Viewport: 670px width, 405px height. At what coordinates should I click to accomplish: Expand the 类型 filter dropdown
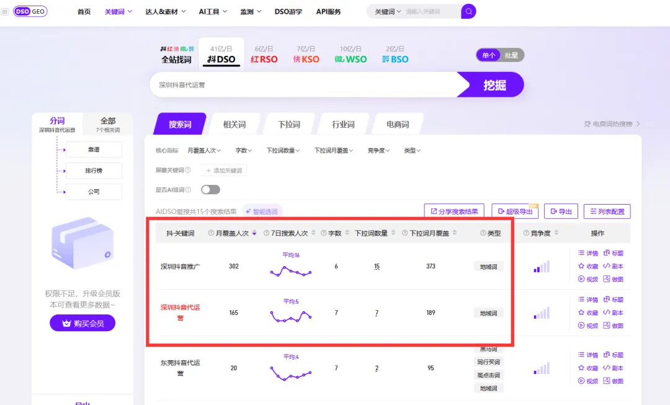pos(413,149)
